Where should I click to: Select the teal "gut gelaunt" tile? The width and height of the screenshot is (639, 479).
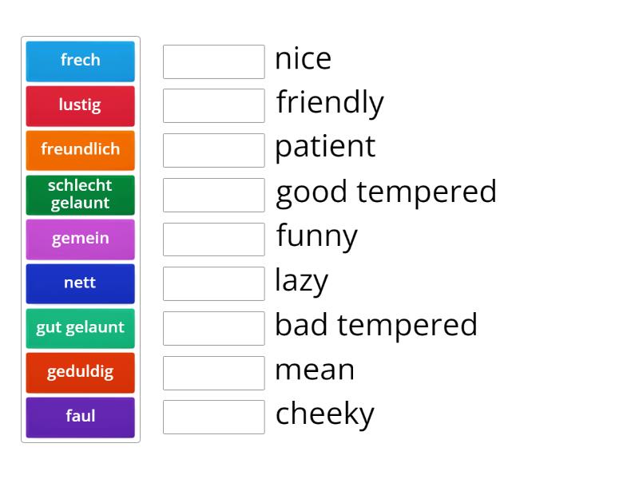(x=80, y=328)
